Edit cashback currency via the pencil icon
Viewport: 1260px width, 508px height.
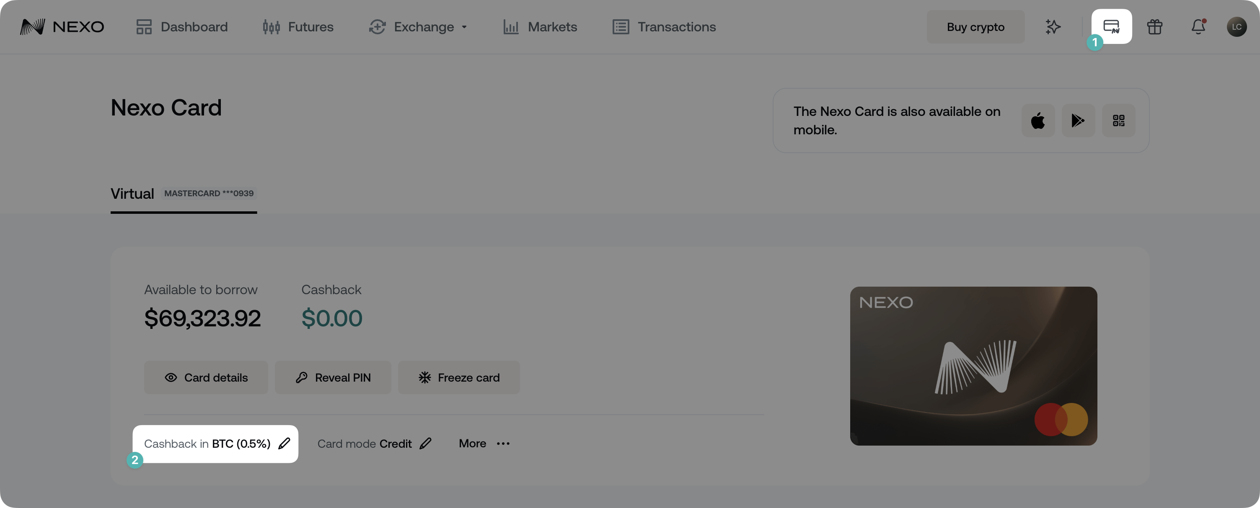pyautogui.click(x=284, y=444)
